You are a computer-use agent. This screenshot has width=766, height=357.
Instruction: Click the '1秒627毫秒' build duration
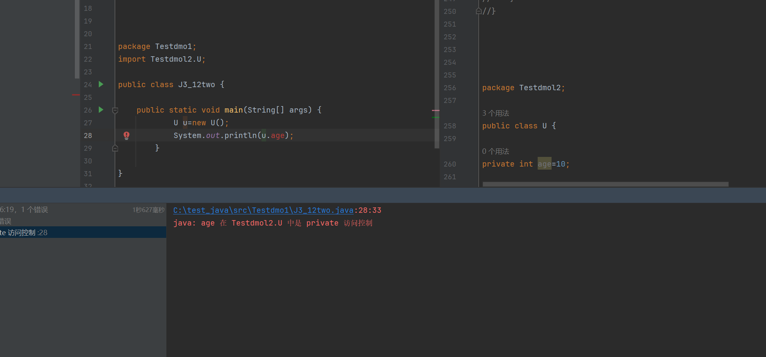point(148,210)
